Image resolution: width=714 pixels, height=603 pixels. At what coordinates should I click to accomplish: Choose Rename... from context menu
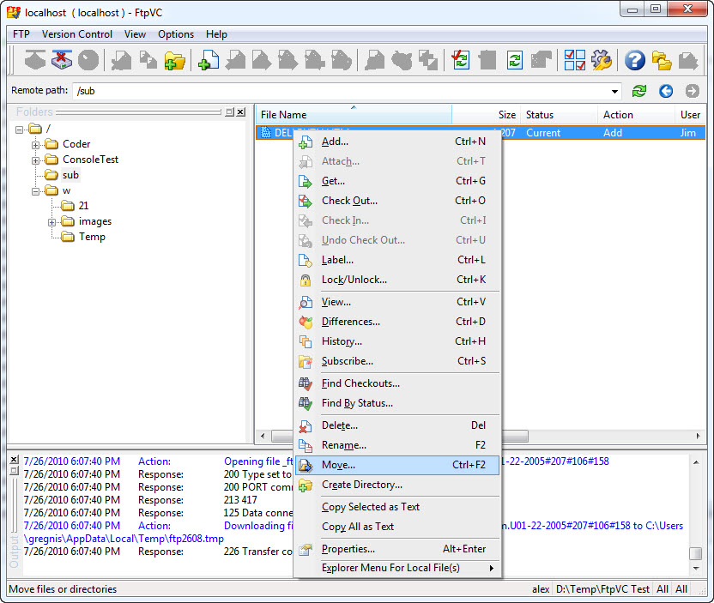[x=397, y=445]
